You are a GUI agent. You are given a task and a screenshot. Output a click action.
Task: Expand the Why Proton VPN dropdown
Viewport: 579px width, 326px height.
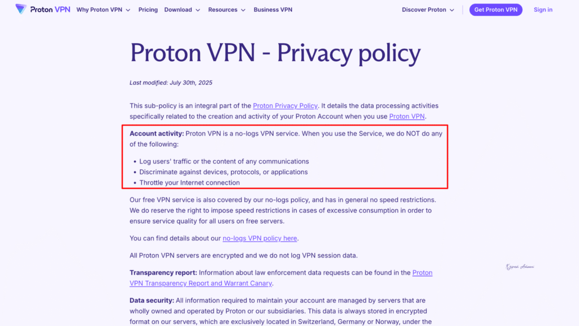pyautogui.click(x=99, y=10)
